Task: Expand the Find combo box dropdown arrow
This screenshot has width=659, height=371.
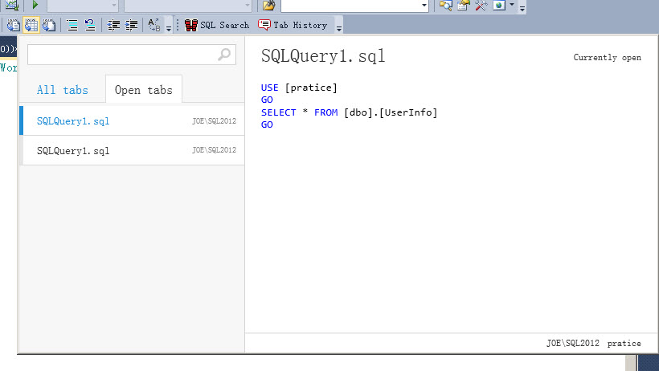Action: [424, 6]
